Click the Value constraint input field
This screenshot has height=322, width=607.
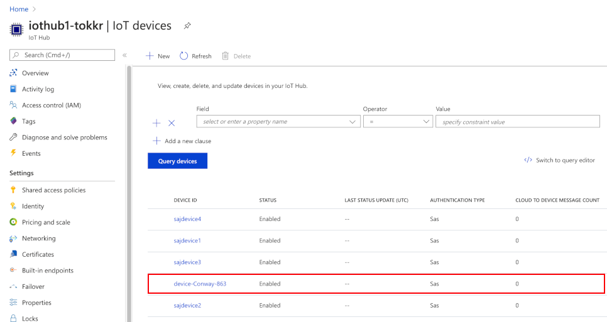518,121
